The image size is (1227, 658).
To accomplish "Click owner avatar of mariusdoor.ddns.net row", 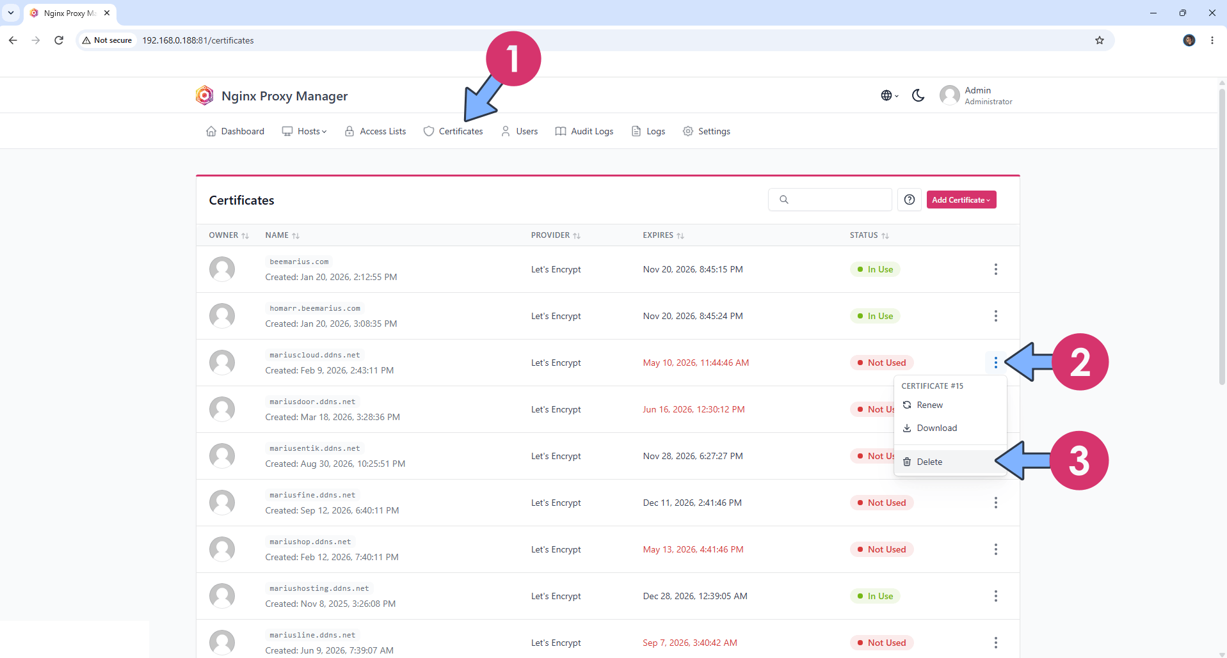I will [222, 409].
